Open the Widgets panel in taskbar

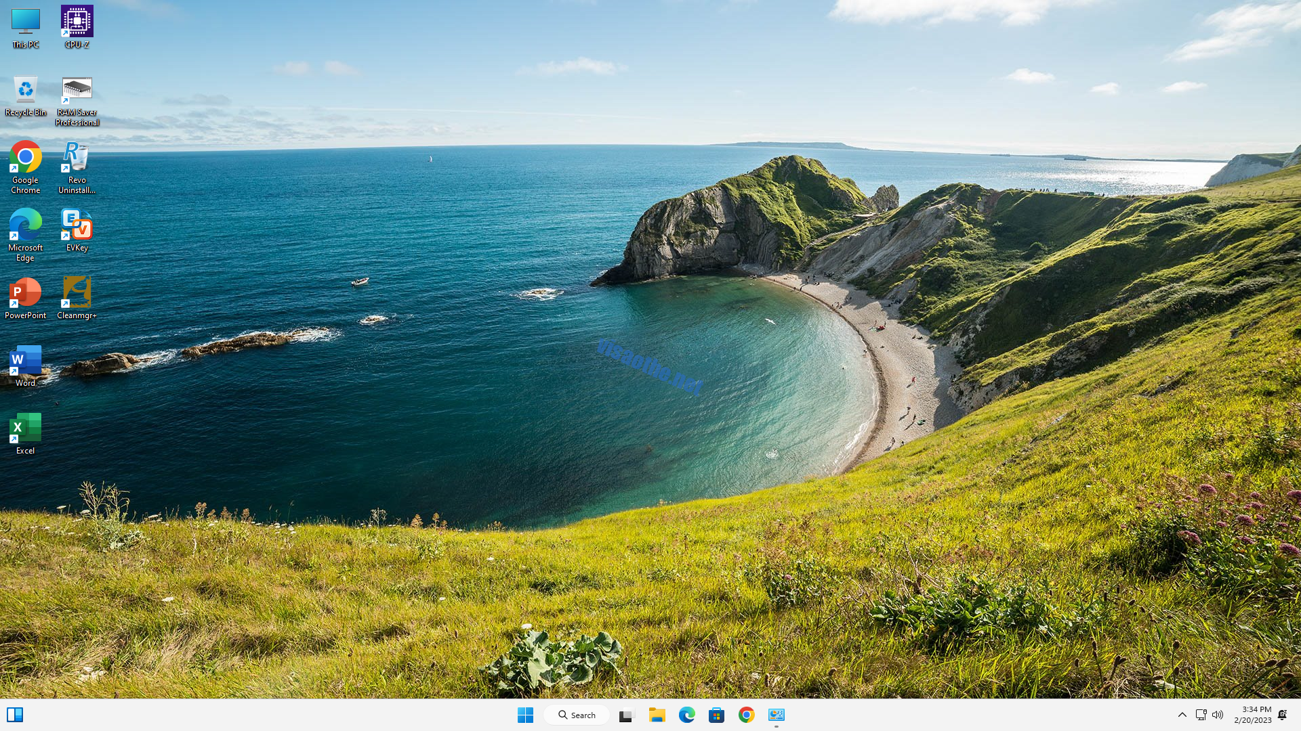15,715
